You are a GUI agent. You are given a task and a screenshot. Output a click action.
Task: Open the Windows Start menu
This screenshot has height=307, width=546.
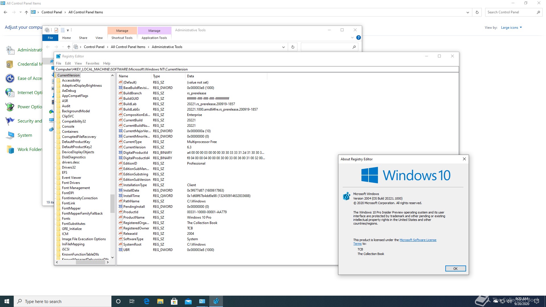pos(7,301)
